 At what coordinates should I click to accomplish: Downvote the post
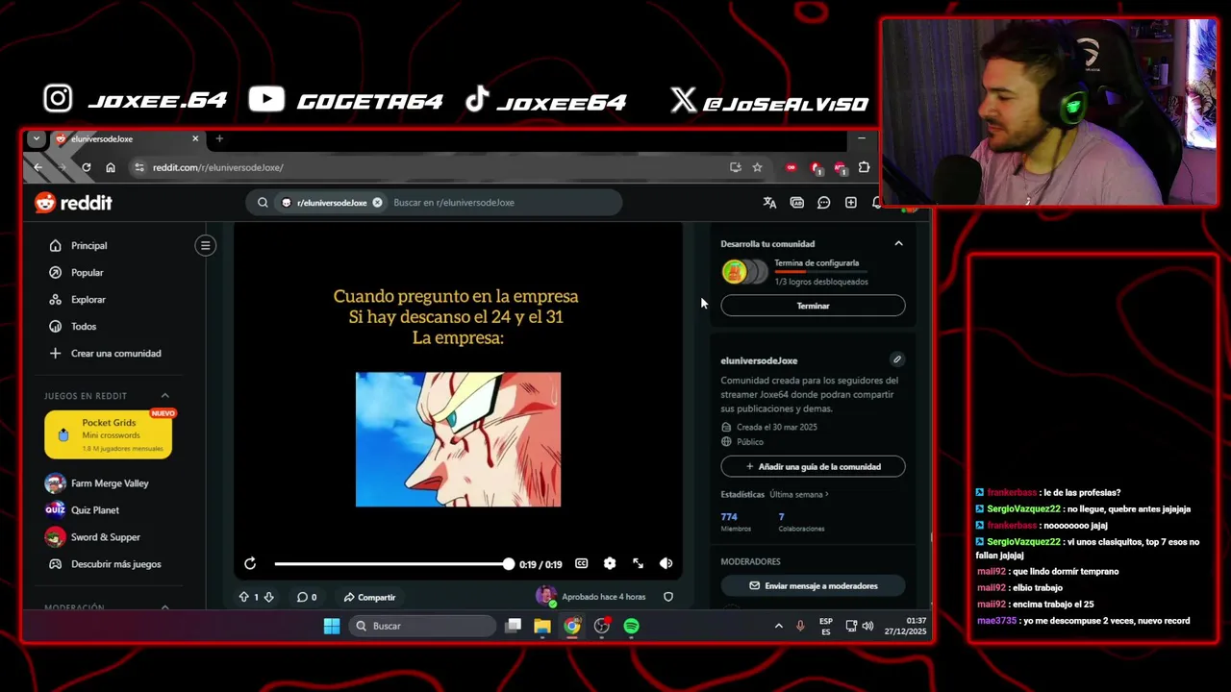tap(268, 597)
